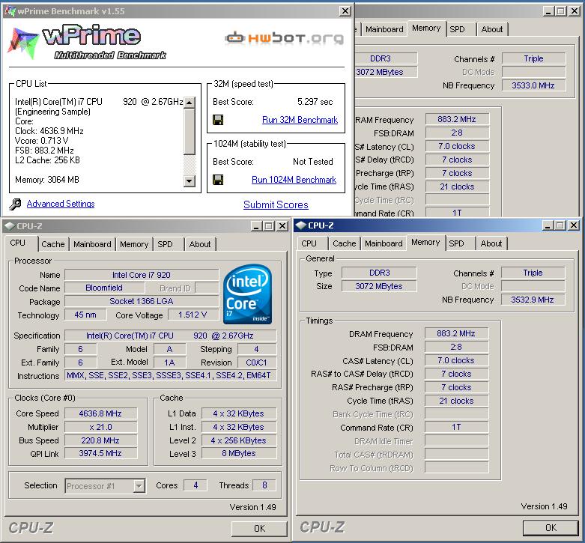Open Mainboard tab in lower-right CPU-Z window
This screenshot has width=585, height=543.
click(x=384, y=243)
